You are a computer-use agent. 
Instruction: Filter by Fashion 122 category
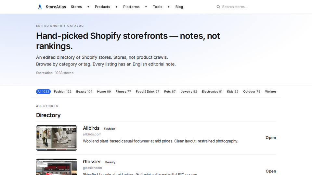pyautogui.click(x=62, y=91)
